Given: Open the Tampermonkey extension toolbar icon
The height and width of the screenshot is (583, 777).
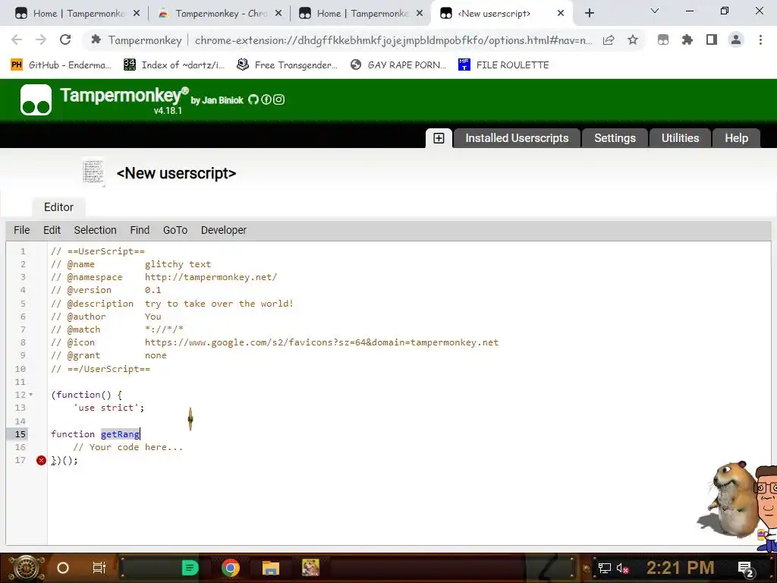Looking at the screenshot, I should click(x=663, y=39).
